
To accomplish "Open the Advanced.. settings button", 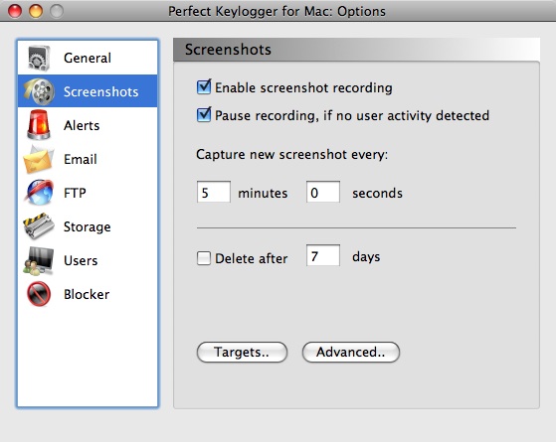I will point(351,352).
